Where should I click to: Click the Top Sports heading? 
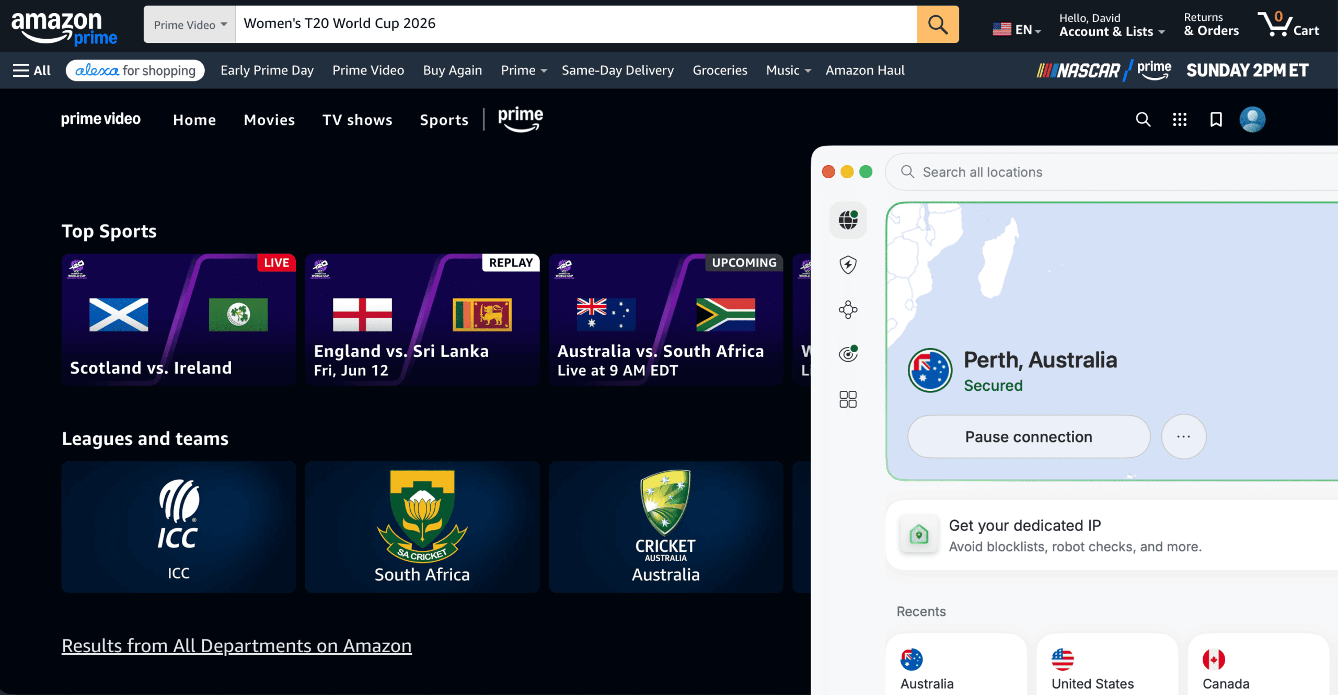tap(109, 231)
